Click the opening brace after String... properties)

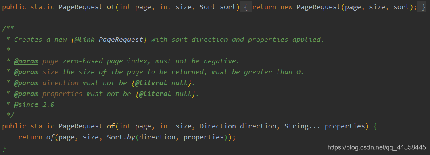(376, 126)
